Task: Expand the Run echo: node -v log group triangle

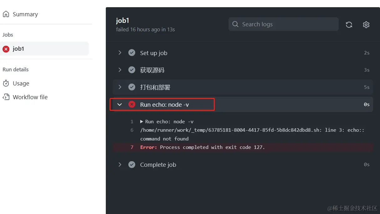Action: click(142, 121)
